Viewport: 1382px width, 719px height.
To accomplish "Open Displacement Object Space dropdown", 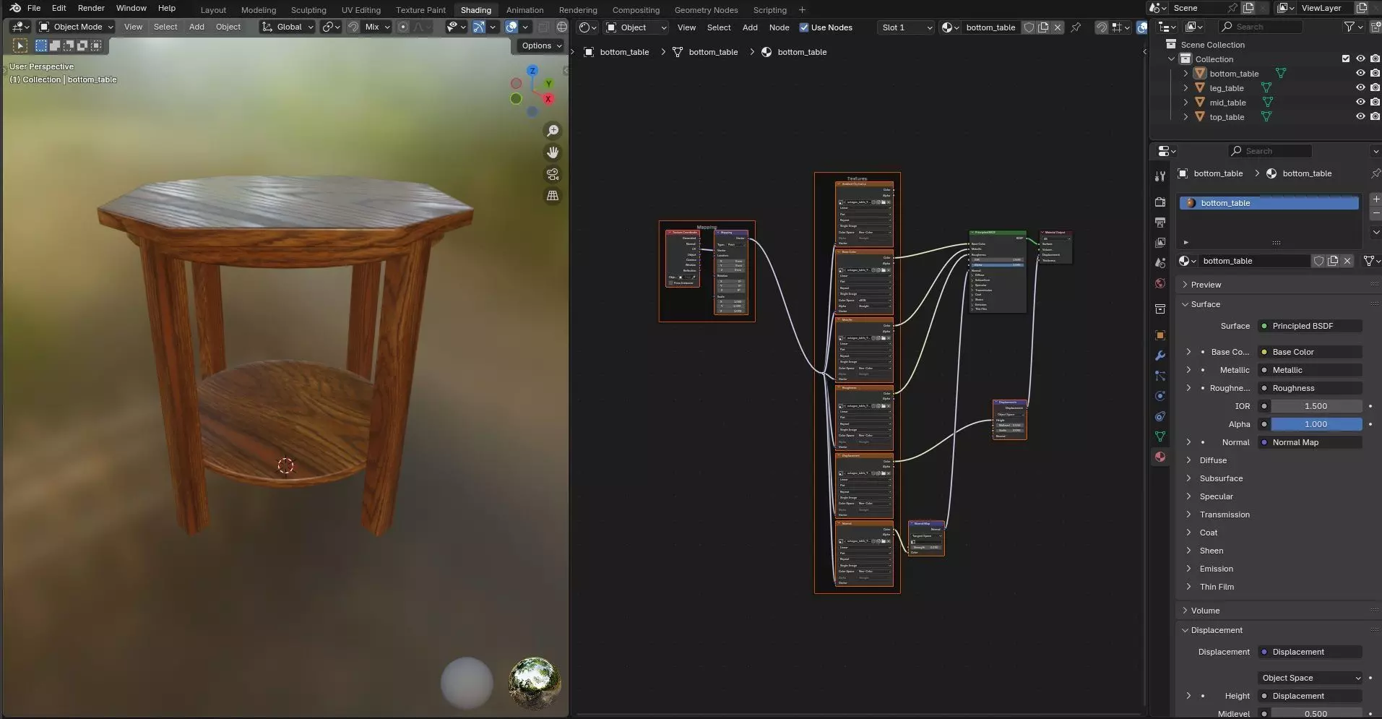I will coord(1310,678).
